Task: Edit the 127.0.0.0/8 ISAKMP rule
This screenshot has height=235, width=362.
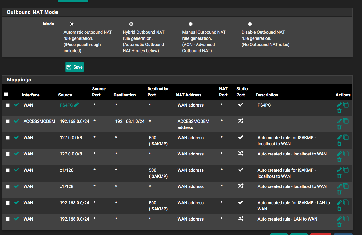Action: tap(339, 137)
